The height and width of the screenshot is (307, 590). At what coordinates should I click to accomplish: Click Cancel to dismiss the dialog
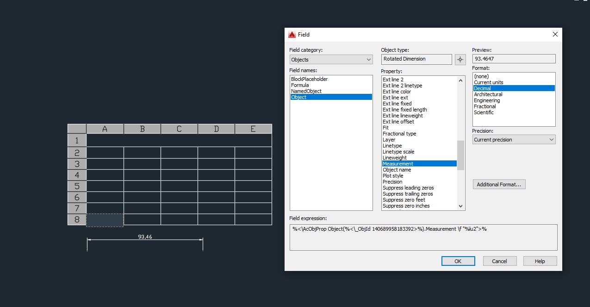[499, 261]
